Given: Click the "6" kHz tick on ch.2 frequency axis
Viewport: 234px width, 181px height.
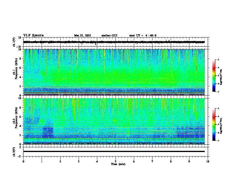Looking at the screenshot, I should click(20, 117).
